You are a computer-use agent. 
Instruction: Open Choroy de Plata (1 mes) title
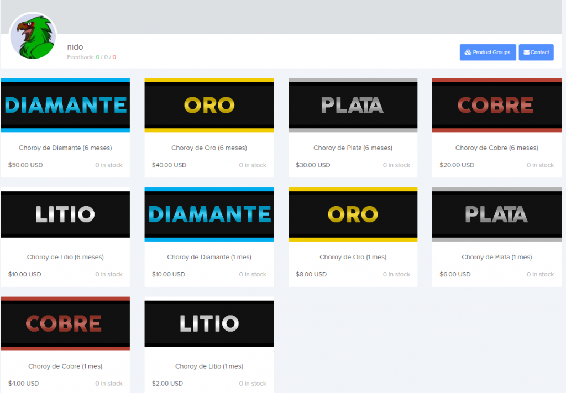point(496,257)
